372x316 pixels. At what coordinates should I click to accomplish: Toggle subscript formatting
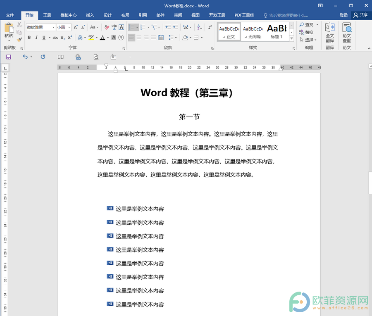[63, 38]
